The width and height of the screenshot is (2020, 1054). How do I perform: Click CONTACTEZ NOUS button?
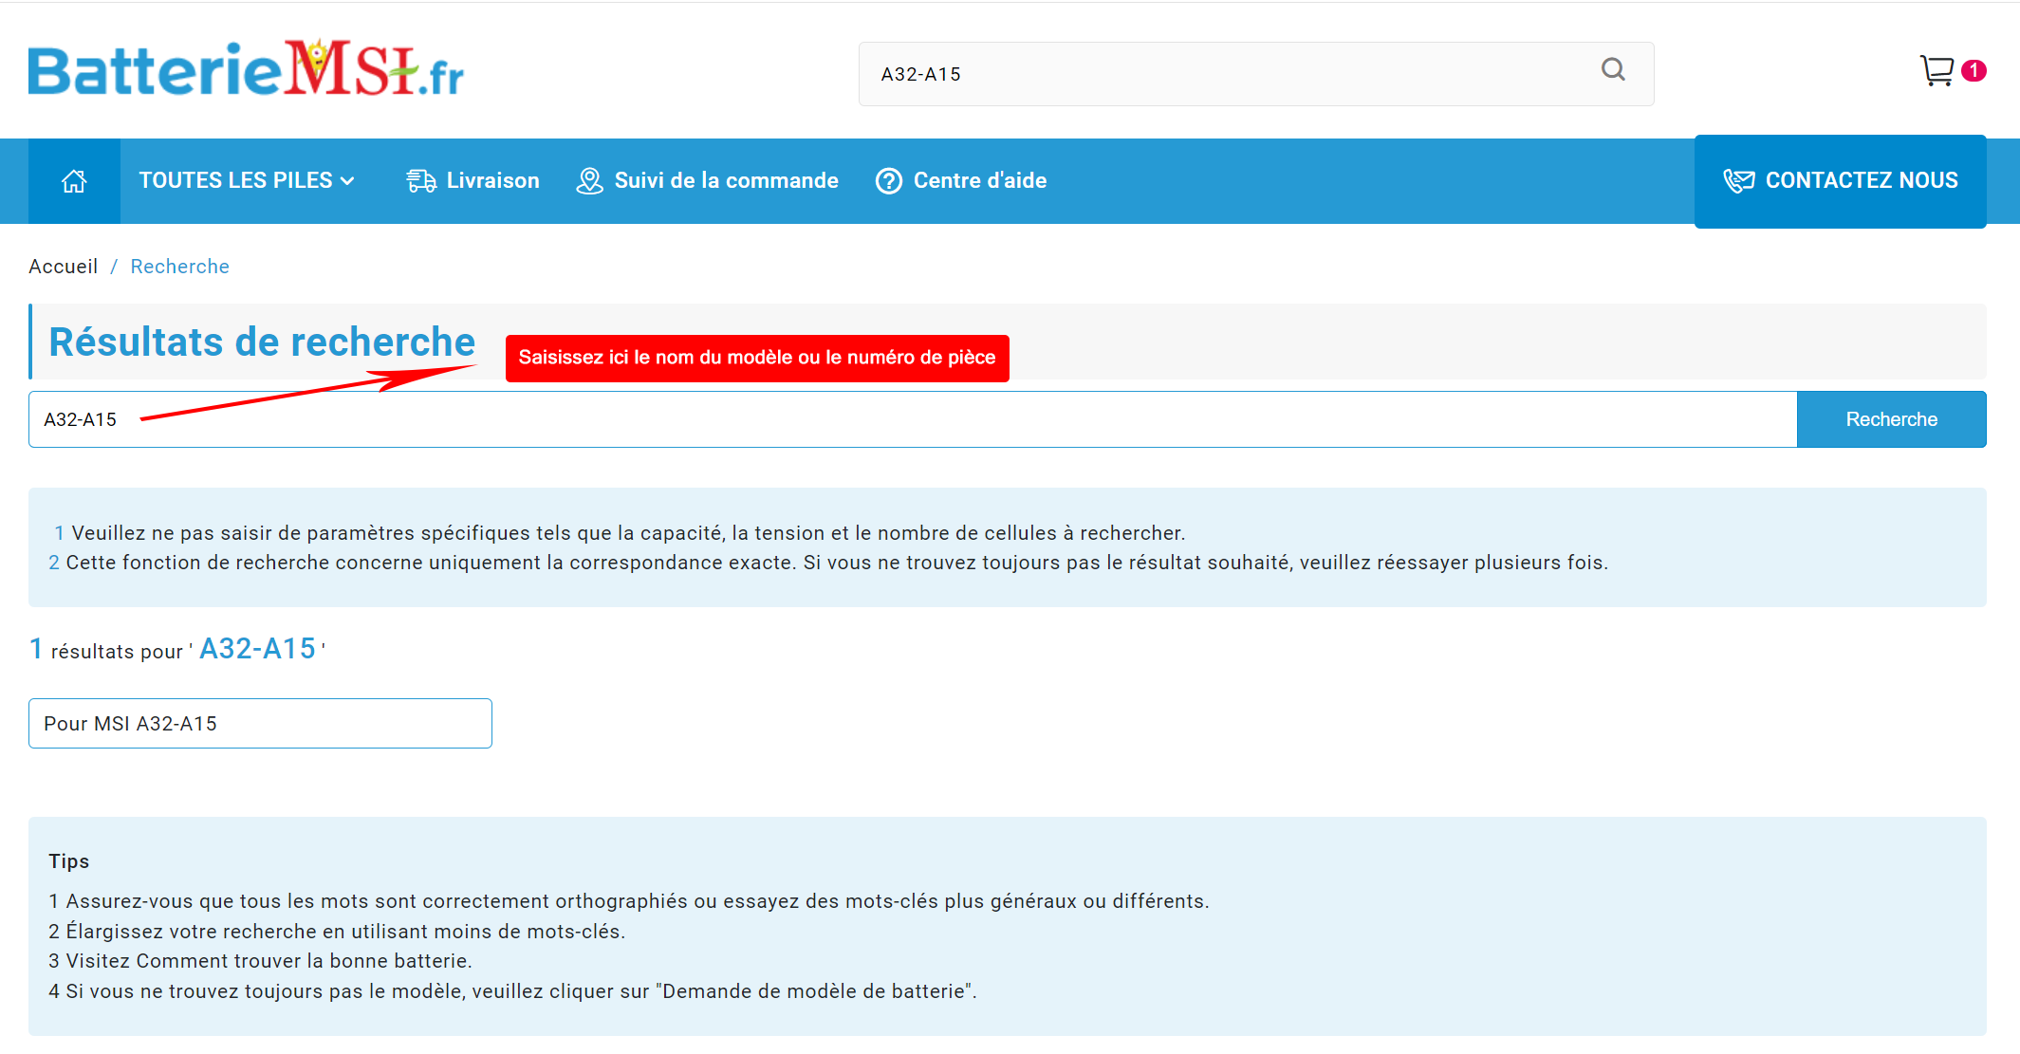[1840, 181]
